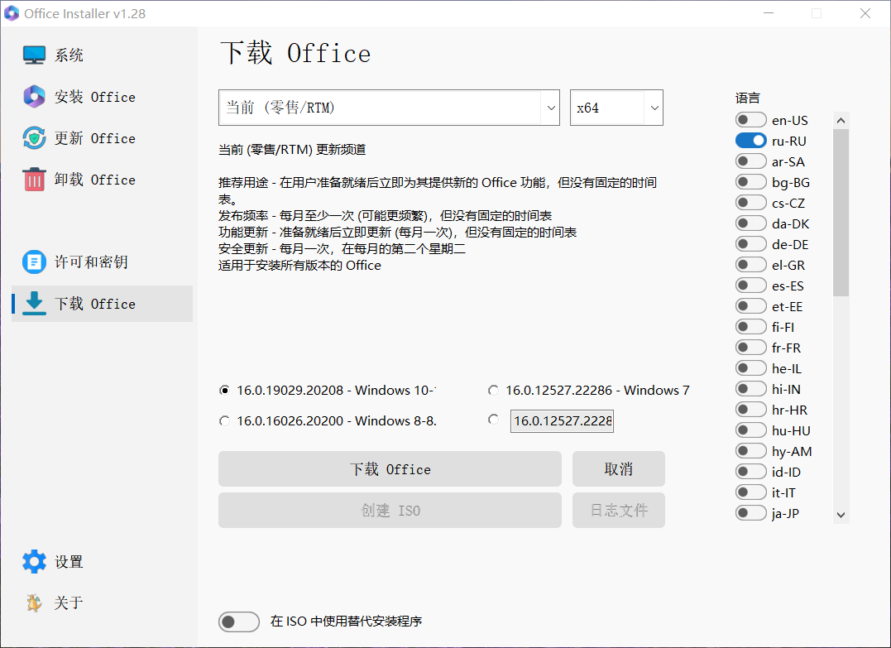Select 下载 Office in the sidebar

tap(103, 304)
